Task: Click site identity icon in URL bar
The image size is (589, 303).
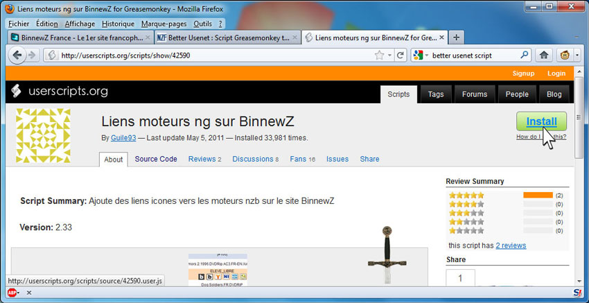Action: 52,55
